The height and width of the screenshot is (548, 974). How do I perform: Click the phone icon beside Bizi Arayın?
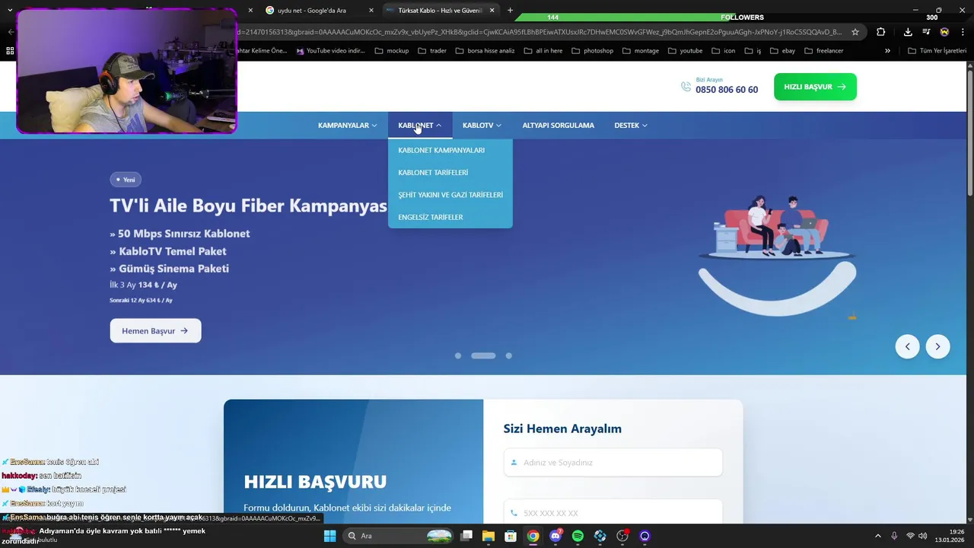[x=686, y=87]
